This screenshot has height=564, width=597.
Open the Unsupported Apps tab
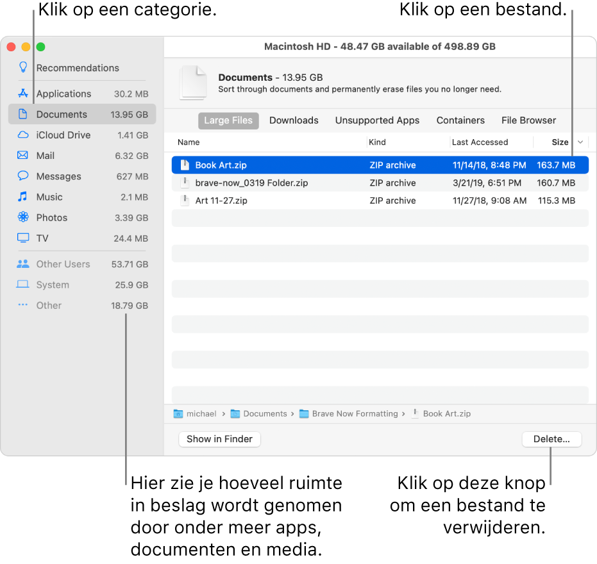tap(377, 120)
